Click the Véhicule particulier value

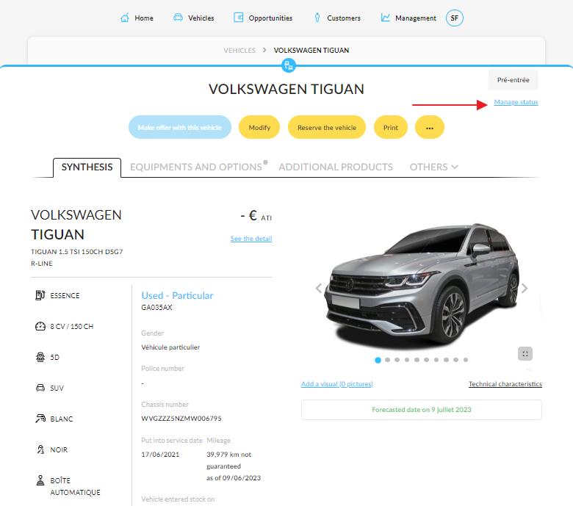[x=170, y=347]
